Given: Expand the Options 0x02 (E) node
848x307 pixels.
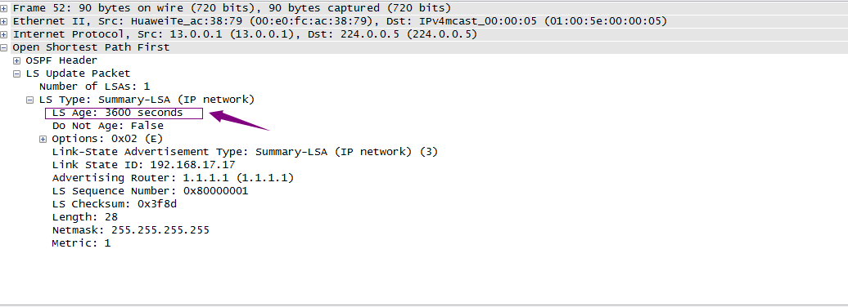Looking at the screenshot, I should (43, 139).
